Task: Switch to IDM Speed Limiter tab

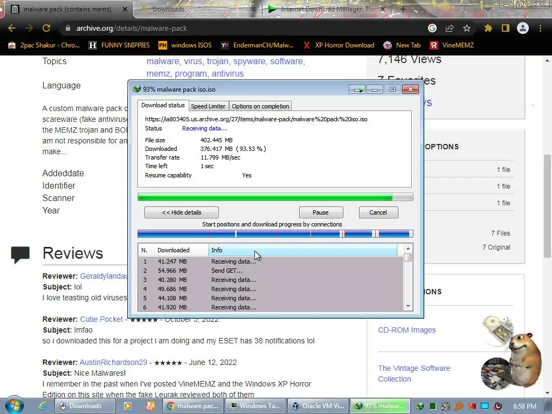Action: 208,106
